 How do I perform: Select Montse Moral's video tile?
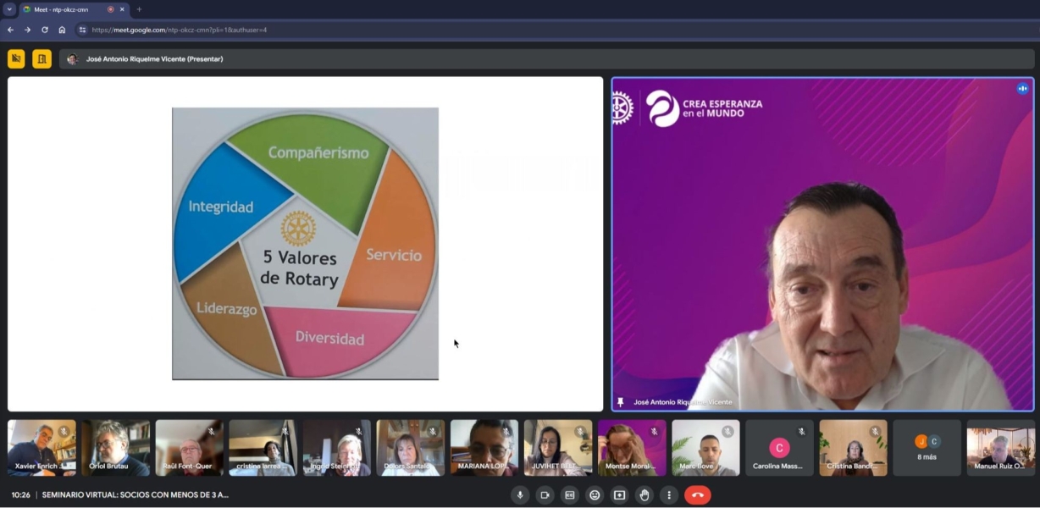click(x=632, y=448)
